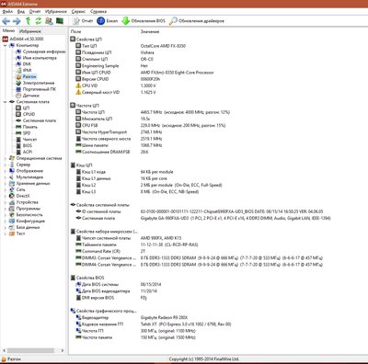Collapse the Компьютер tree node
Viewport: 368px width, 364px height.
tap(5, 45)
